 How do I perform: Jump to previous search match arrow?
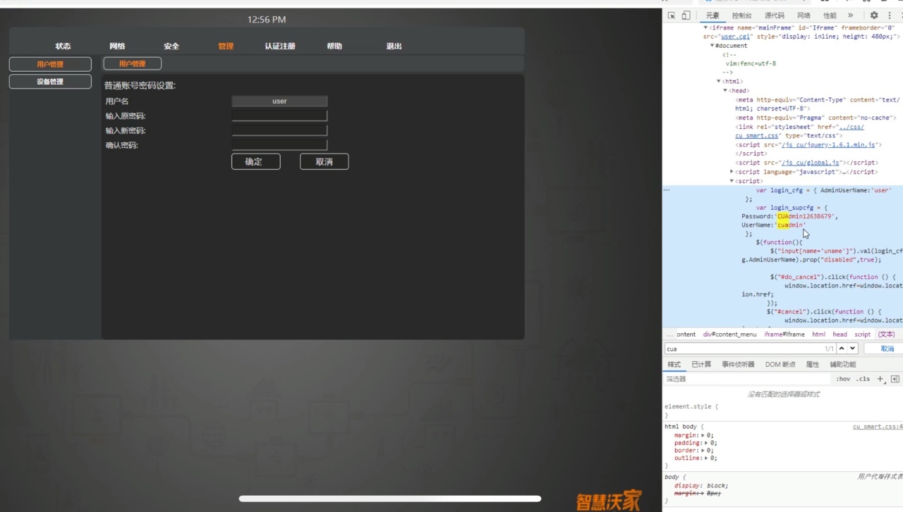pyautogui.click(x=842, y=349)
